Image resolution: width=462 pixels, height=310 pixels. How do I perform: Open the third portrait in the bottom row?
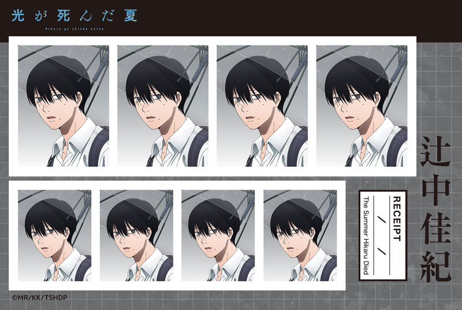pos(218,236)
